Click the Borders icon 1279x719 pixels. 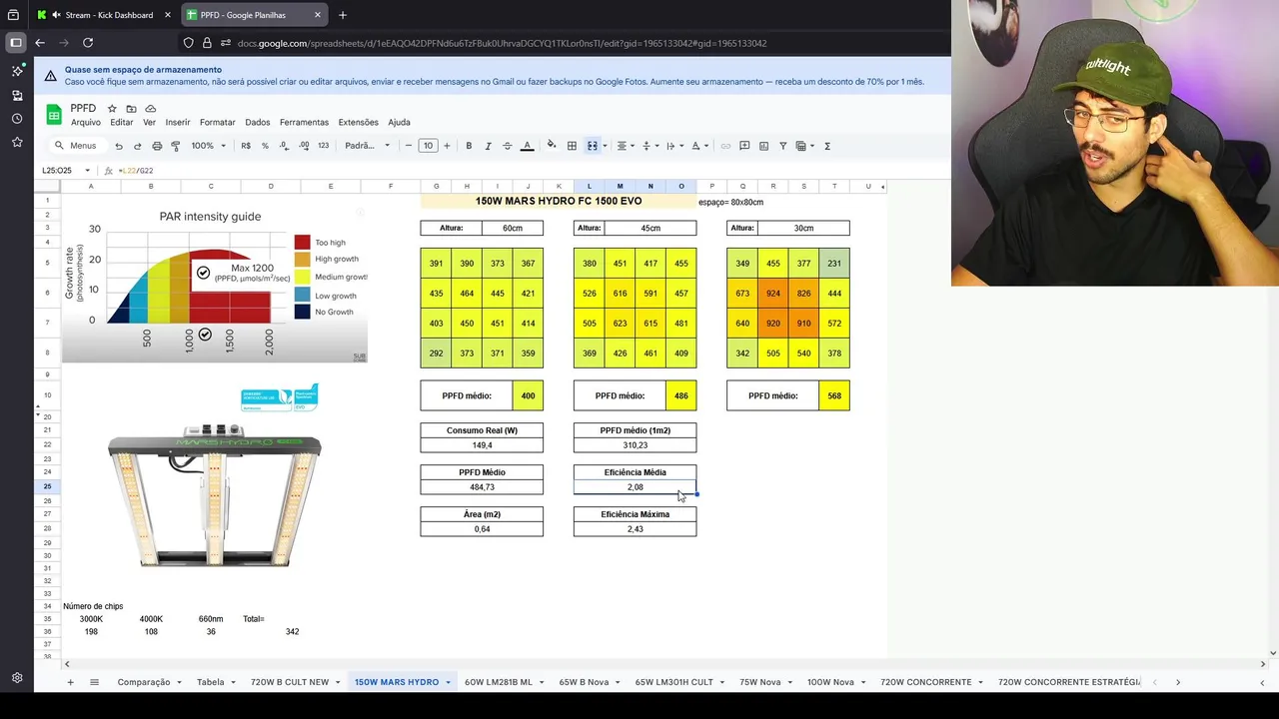tap(572, 146)
